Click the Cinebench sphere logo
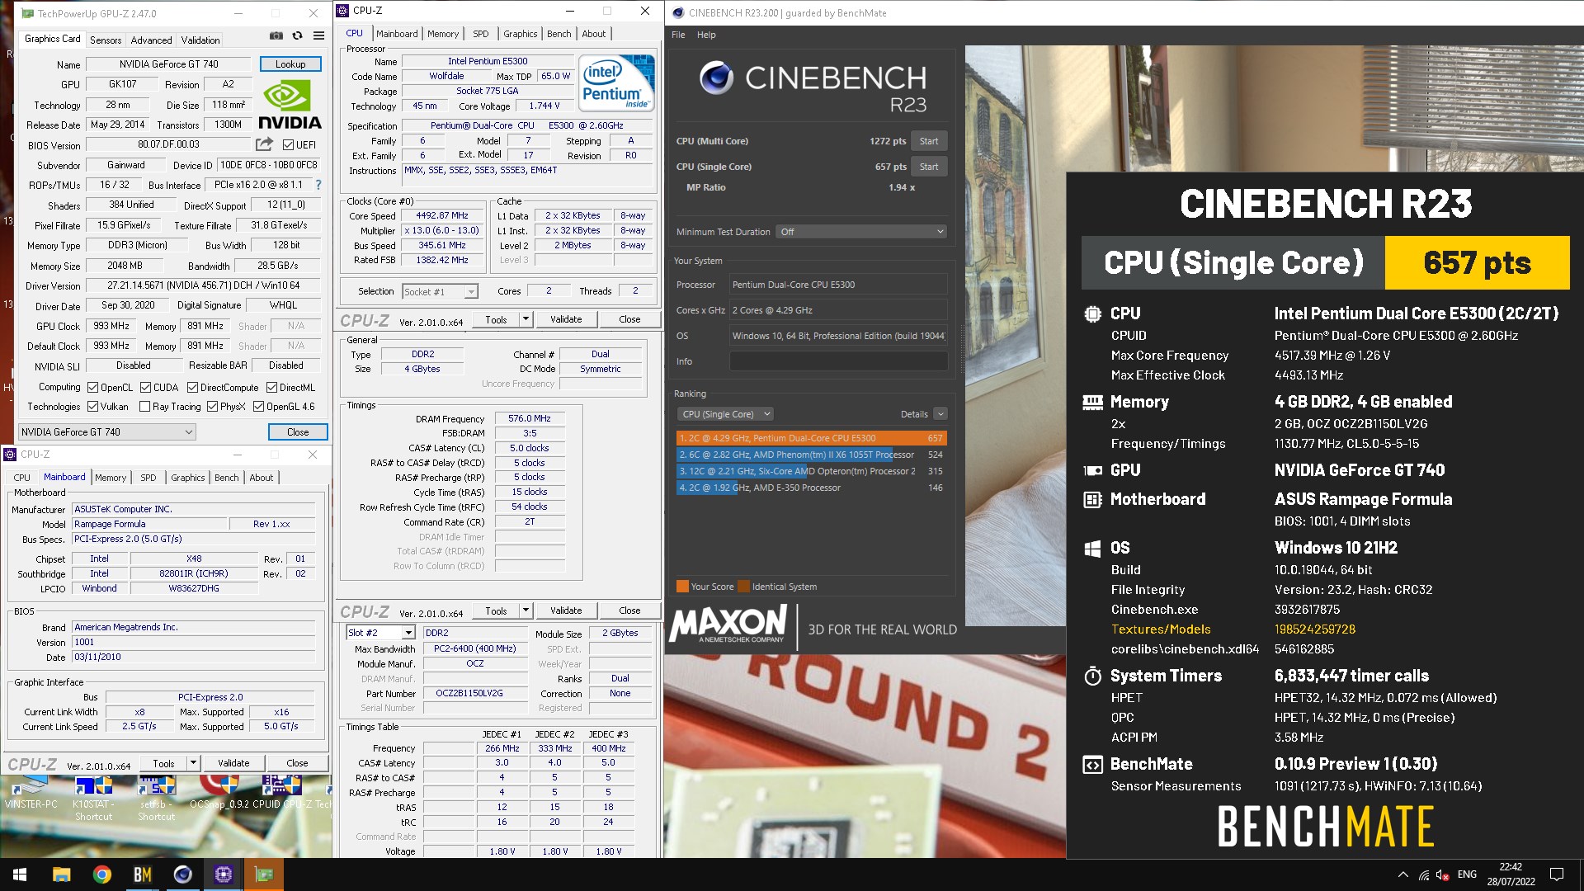 click(716, 78)
